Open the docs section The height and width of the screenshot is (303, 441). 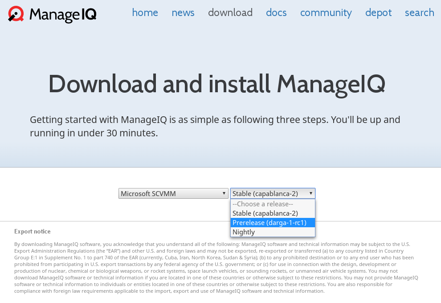click(276, 12)
